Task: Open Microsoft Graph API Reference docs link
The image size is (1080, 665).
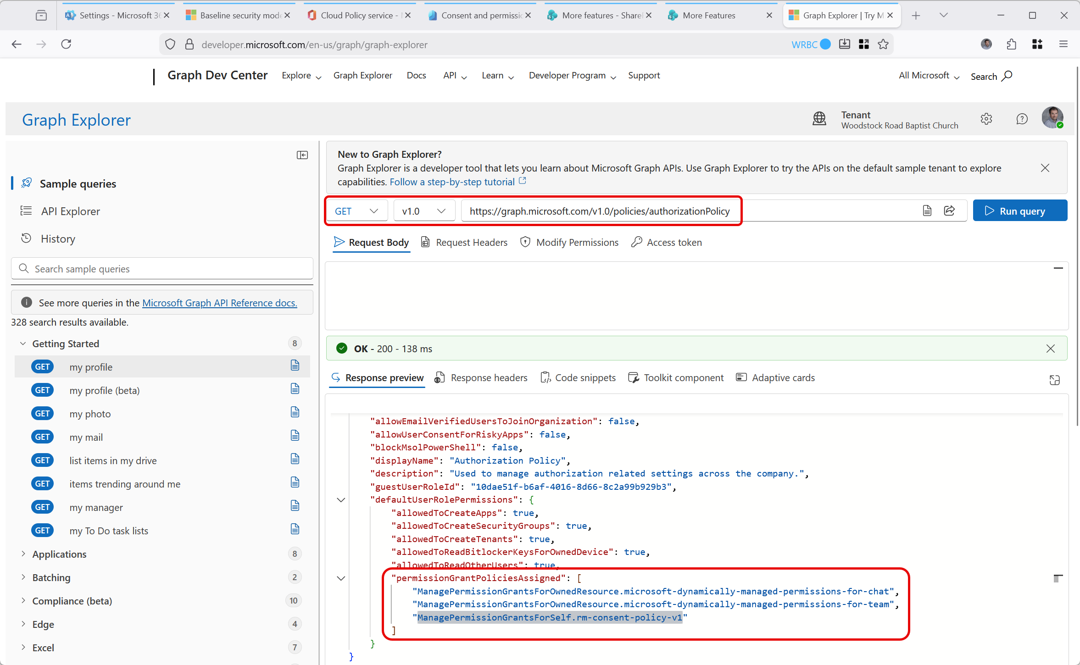Action: (219, 303)
